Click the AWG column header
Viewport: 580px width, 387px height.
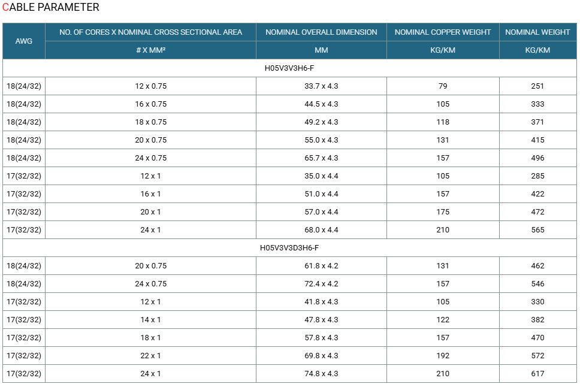[x=24, y=41]
